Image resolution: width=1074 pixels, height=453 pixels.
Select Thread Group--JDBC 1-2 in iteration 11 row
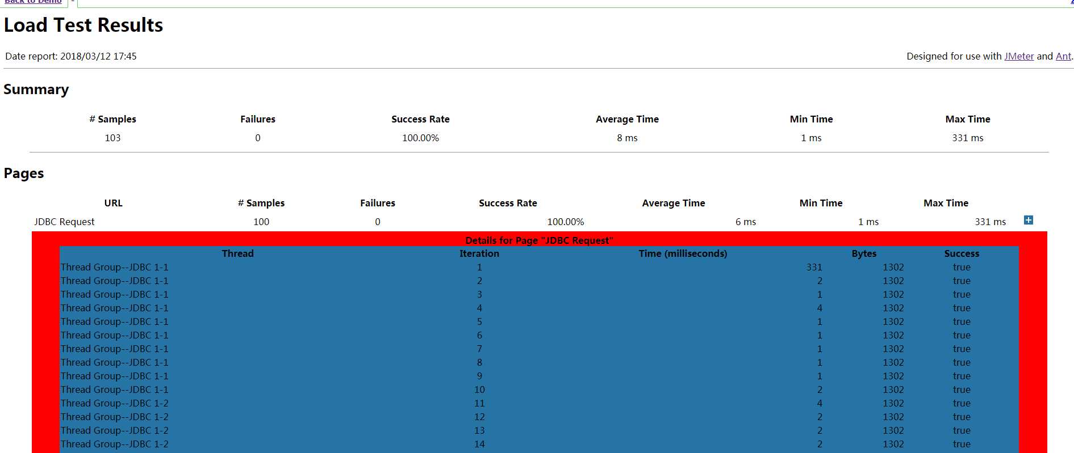coord(115,403)
